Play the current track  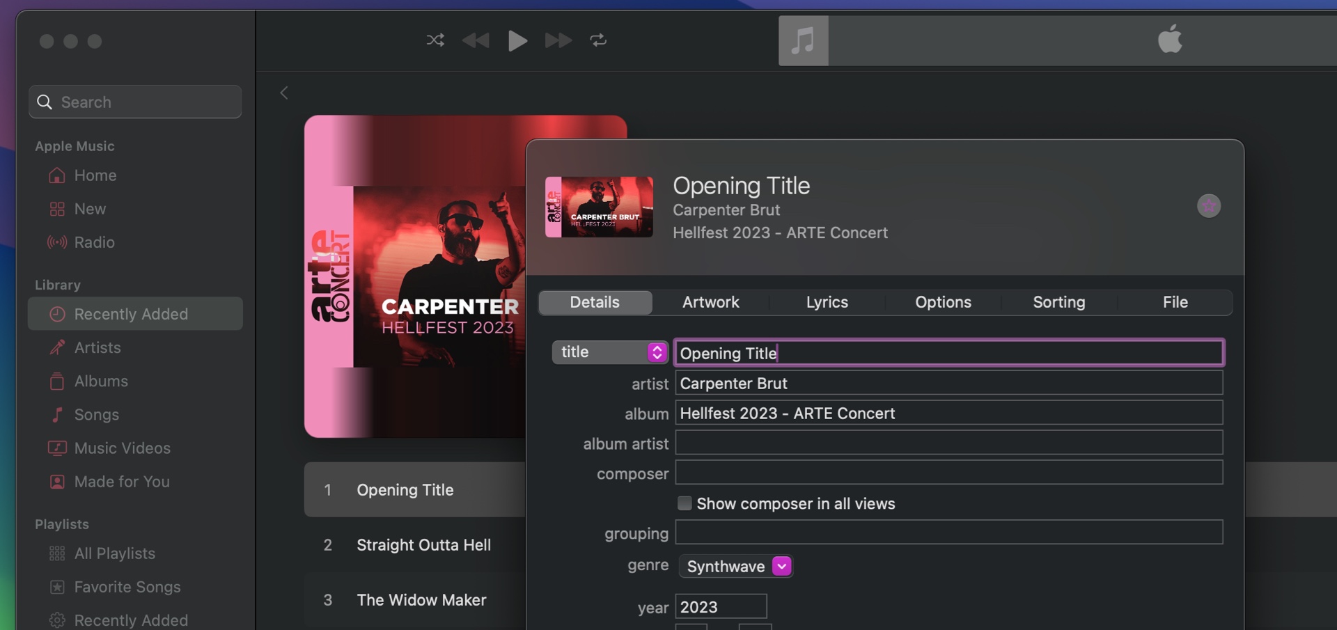(517, 40)
